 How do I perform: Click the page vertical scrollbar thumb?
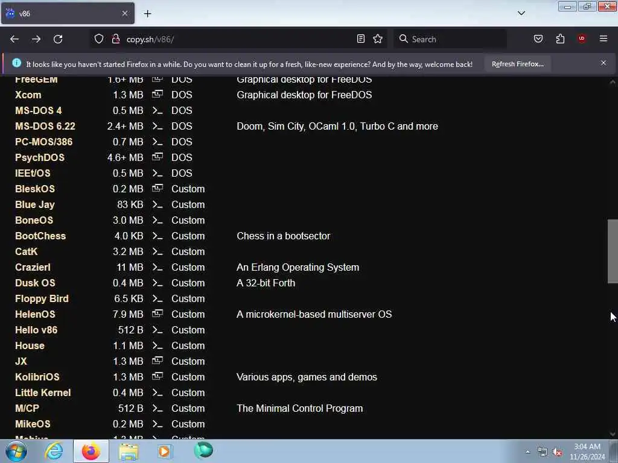point(613,251)
